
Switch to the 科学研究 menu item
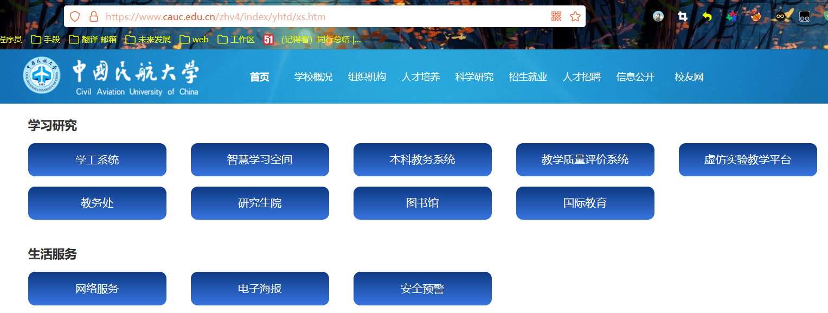click(474, 76)
